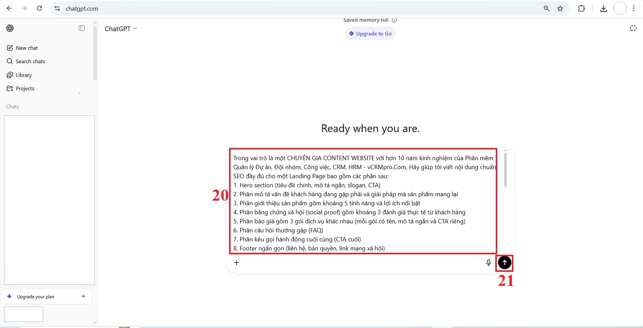Click Upgrade your plan link
Screen dimensions: 643x328
pos(46,296)
